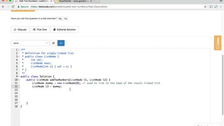Screen dimensions: 224x126
Task: Collapse the Solution class at line 9
Action: tap(19, 76)
